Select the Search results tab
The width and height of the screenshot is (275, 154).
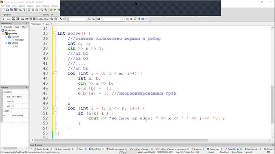coord(64,149)
